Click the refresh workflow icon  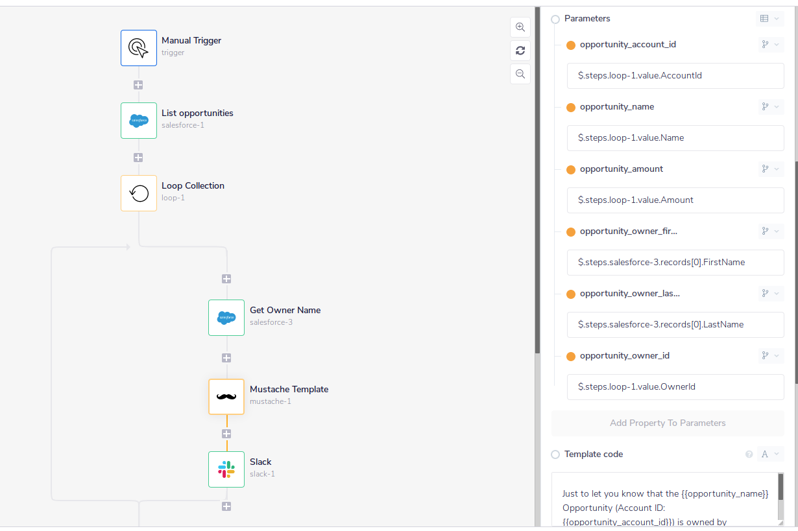point(520,50)
